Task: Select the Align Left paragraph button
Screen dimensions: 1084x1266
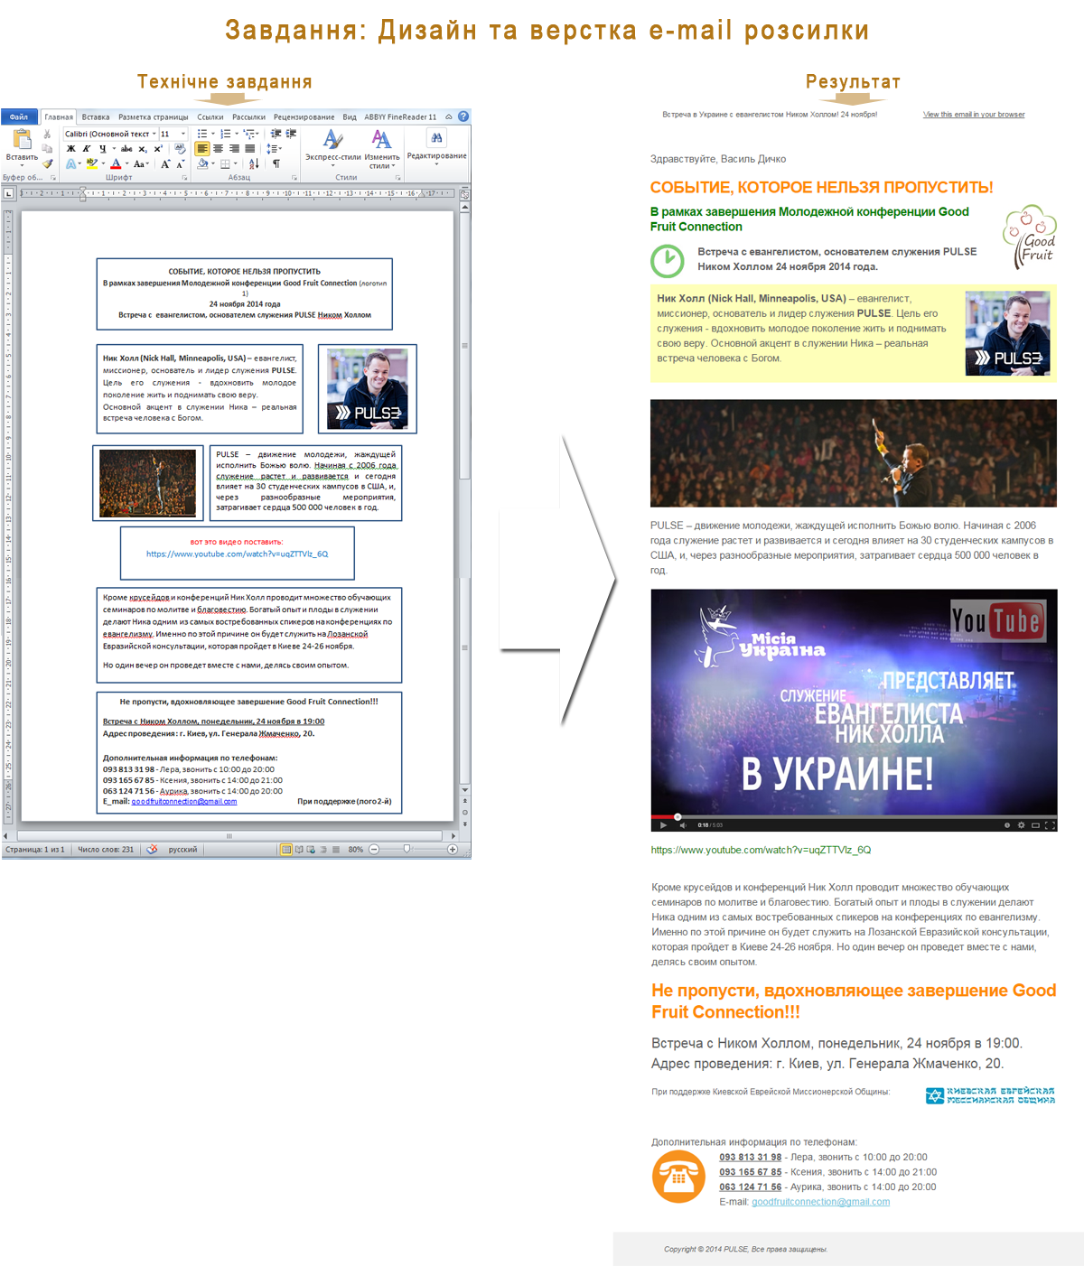Action: click(x=202, y=148)
